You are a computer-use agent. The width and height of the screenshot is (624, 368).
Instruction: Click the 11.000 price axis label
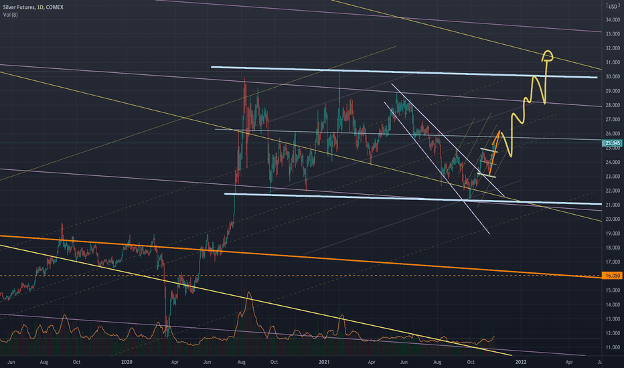click(613, 348)
